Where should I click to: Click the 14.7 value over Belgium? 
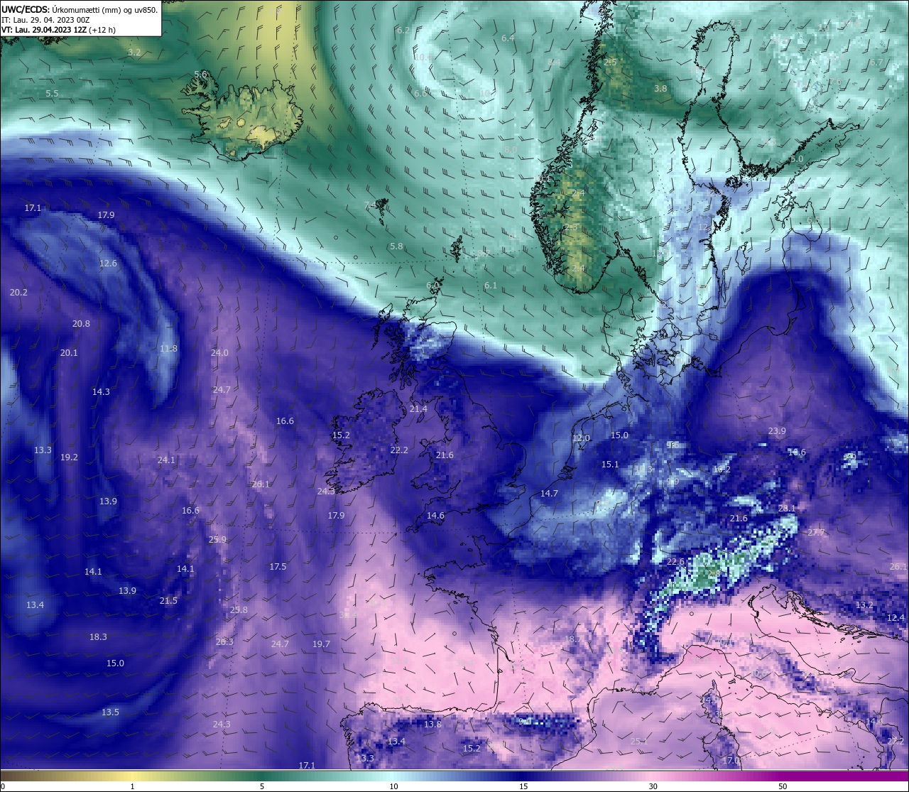tap(549, 493)
